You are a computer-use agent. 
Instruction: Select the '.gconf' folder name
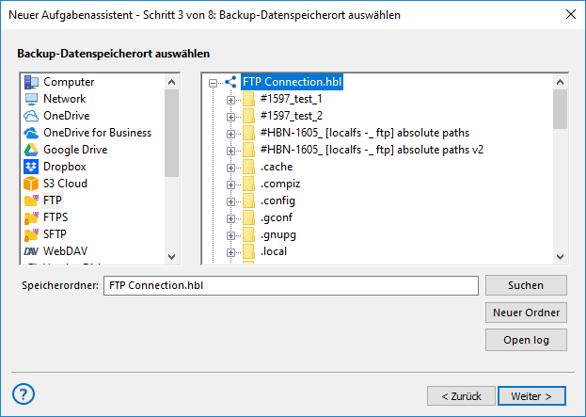point(277,218)
